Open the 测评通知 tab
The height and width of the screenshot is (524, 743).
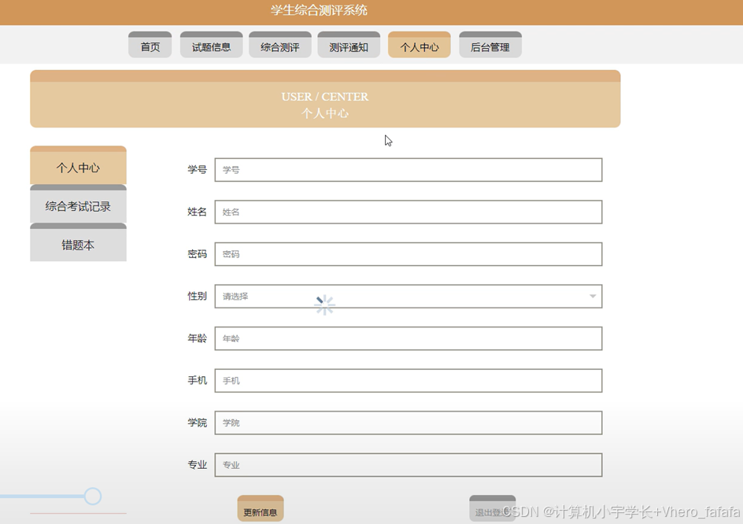(x=349, y=45)
